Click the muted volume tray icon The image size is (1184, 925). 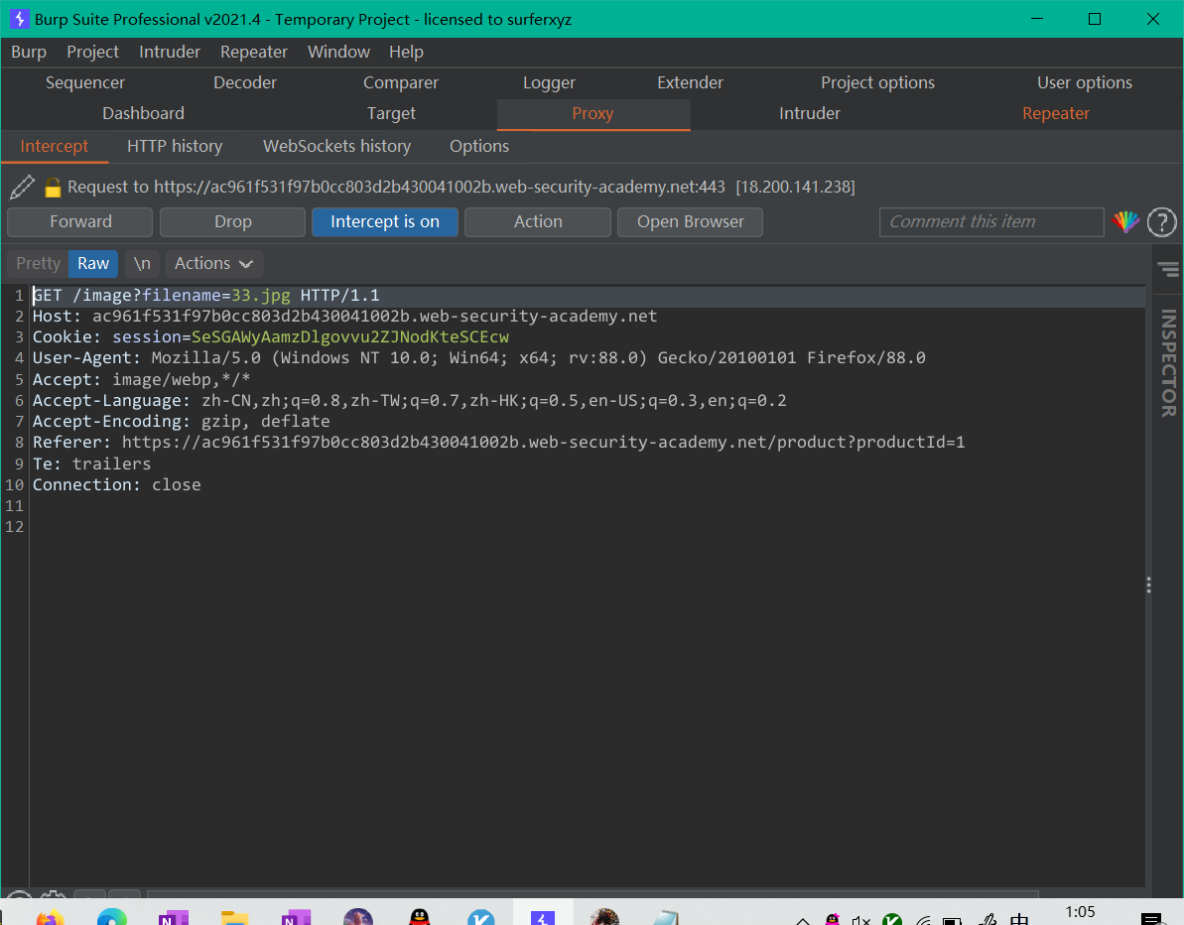(860, 920)
